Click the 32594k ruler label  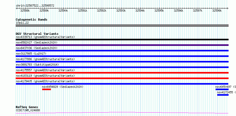[140, 11]
